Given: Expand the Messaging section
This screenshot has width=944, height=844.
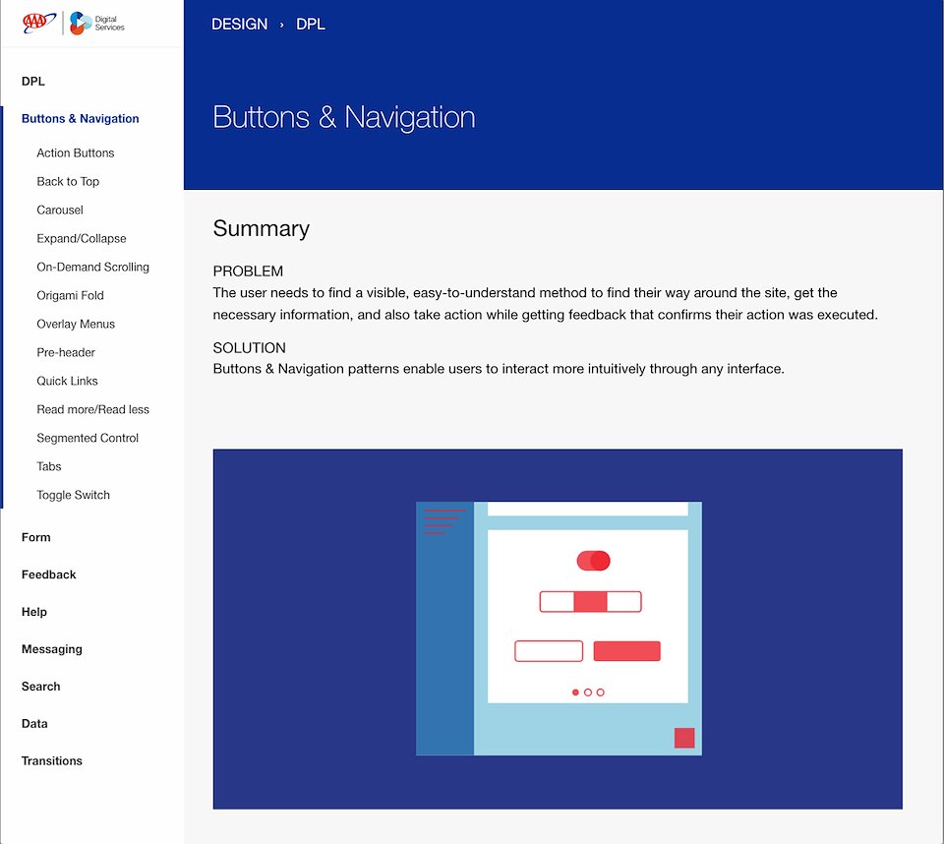Looking at the screenshot, I should tap(52, 649).
